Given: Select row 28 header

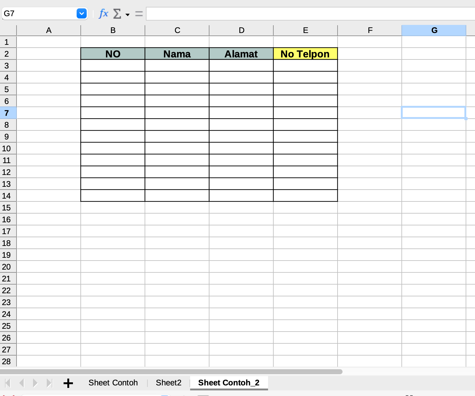Looking at the screenshot, I should pyautogui.click(x=8, y=361).
